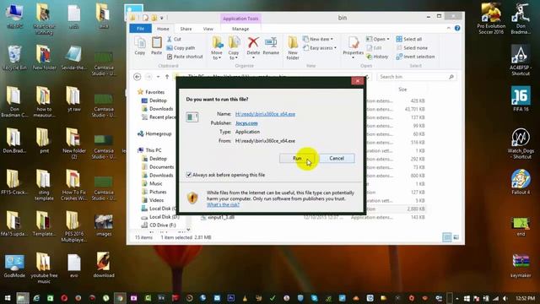540x304 pixels.
Task: Expand the Easy access dropdown
Action: [320, 48]
